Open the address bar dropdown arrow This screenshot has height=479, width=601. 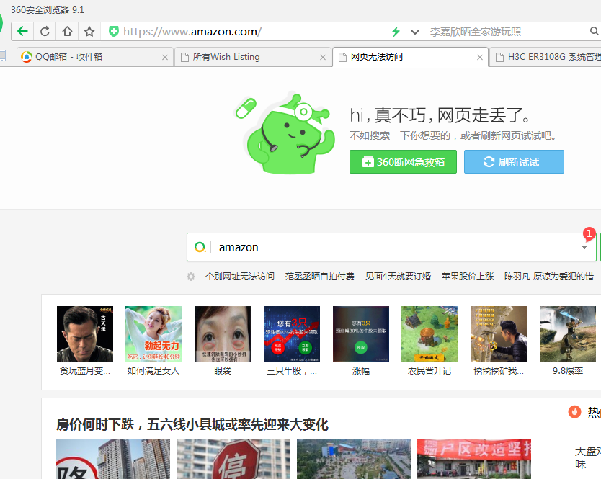415,32
